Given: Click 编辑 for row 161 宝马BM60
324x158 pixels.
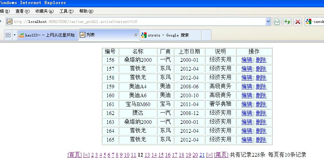Looking at the screenshot, I should pos(247,104).
